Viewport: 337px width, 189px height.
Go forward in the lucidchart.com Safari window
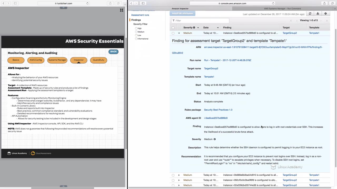tap(8, 3)
